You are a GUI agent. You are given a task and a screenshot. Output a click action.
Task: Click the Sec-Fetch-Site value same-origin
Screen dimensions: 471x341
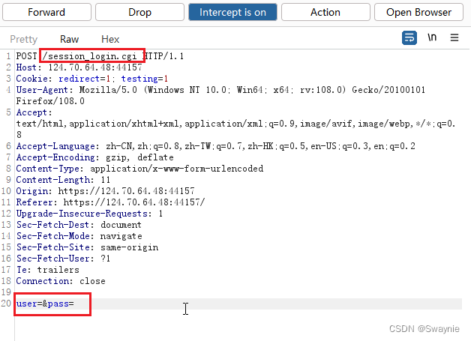[x=129, y=247]
